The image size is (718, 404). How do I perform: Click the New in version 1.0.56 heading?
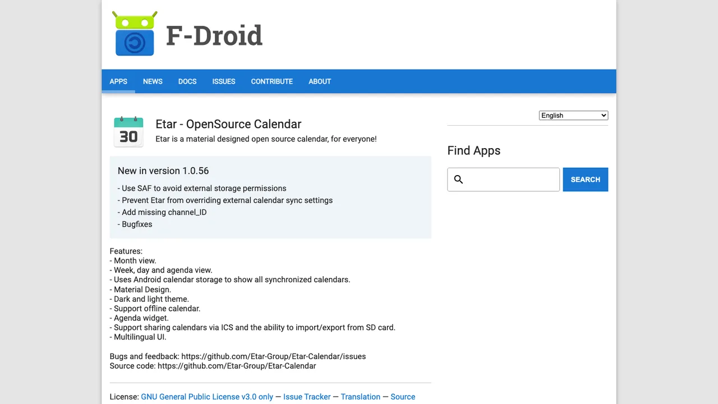pos(163,171)
